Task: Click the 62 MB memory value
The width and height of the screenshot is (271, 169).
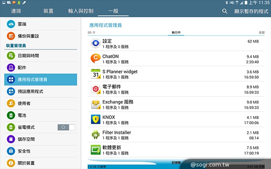Action: pyautogui.click(x=253, y=41)
